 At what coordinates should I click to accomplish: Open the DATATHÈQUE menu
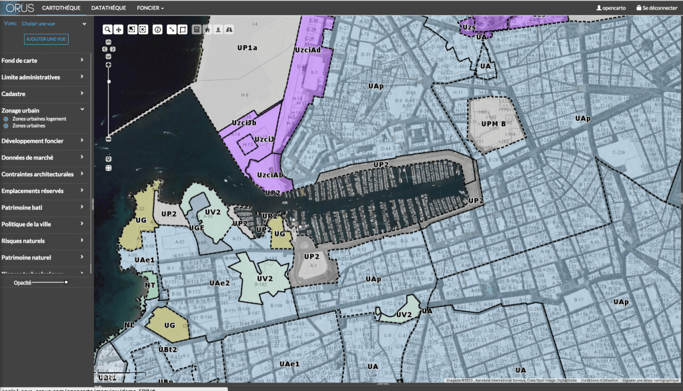(x=109, y=8)
